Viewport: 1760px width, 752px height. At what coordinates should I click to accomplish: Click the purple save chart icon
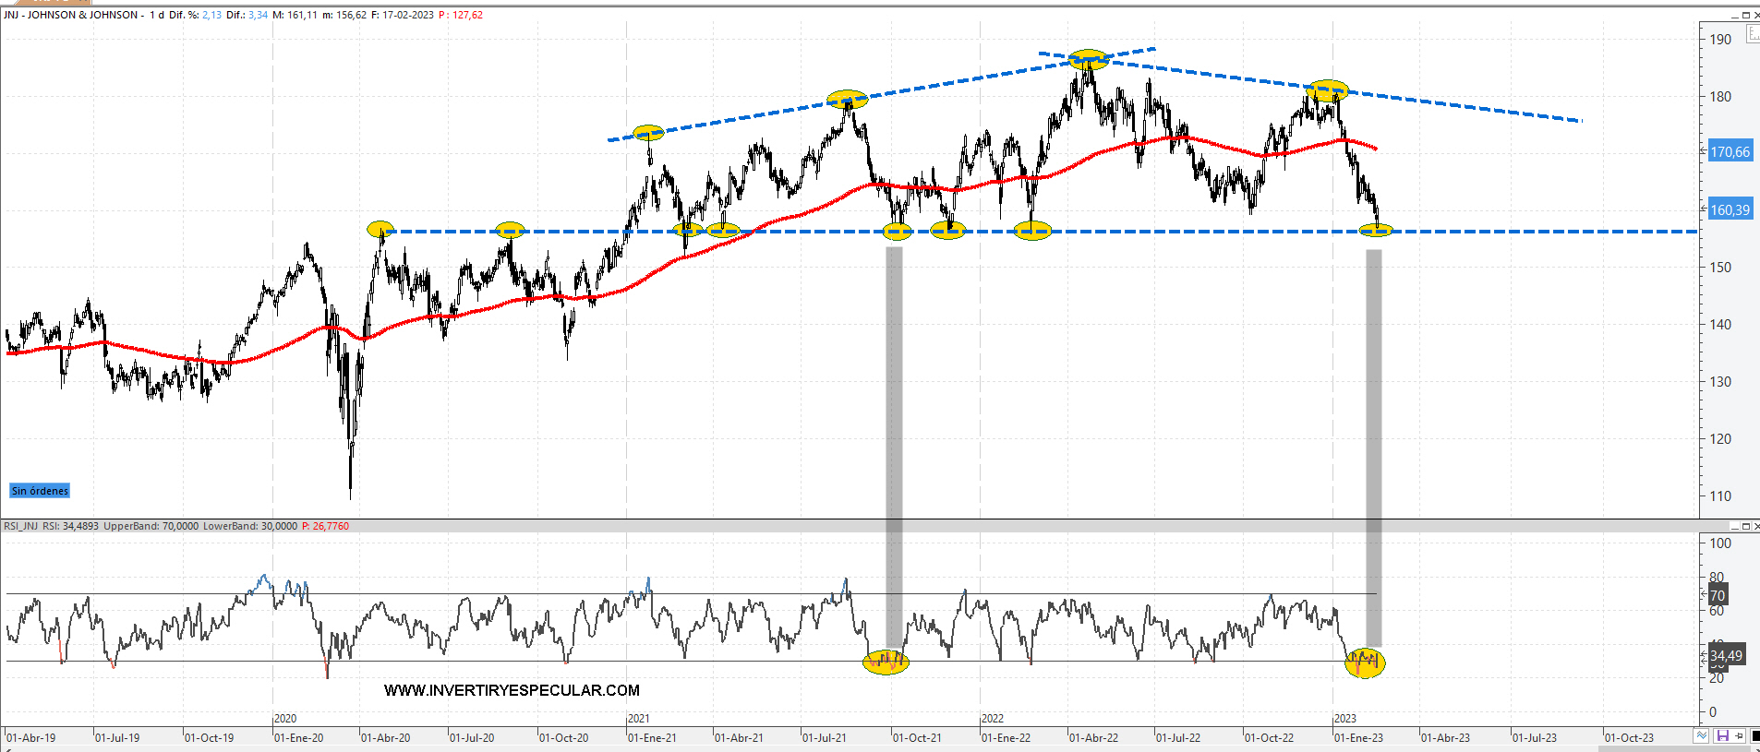pyautogui.click(x=1721, y=735)
